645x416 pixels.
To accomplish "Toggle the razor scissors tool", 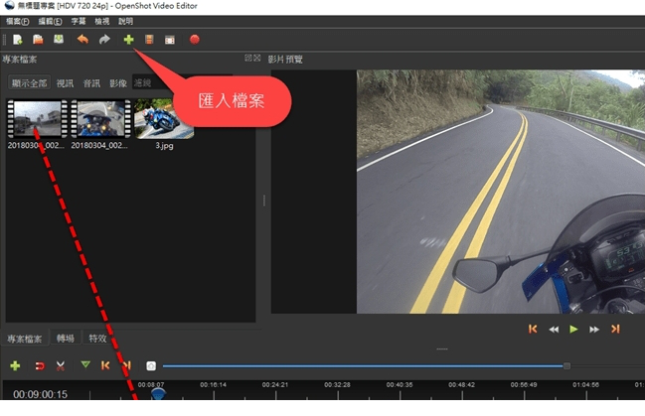I will pyautogui.click(x=61, y=365).
